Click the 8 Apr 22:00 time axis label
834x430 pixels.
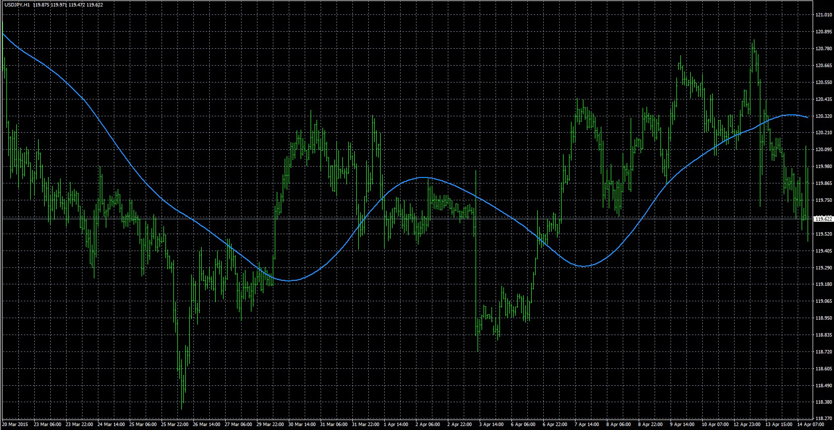coord(651,426)
